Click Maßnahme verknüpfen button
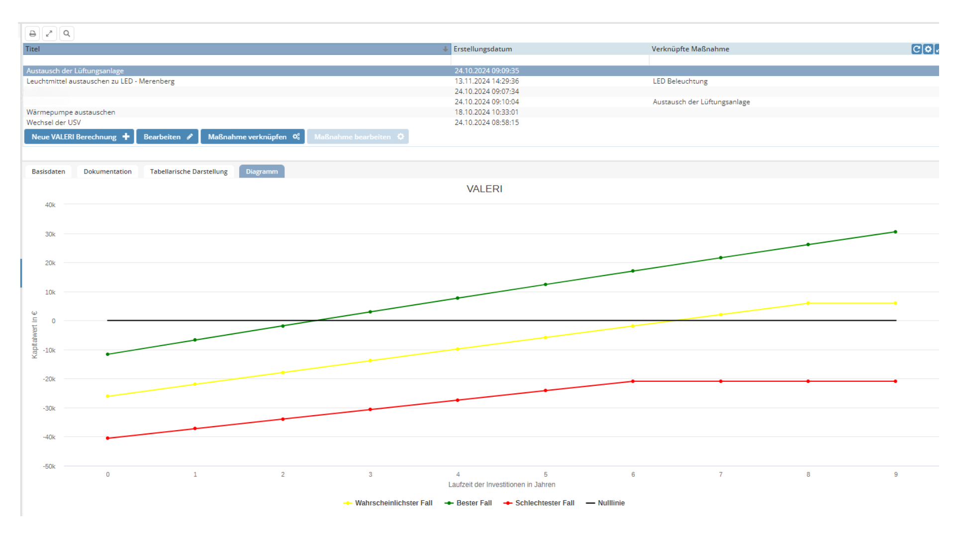 [253, 137]
